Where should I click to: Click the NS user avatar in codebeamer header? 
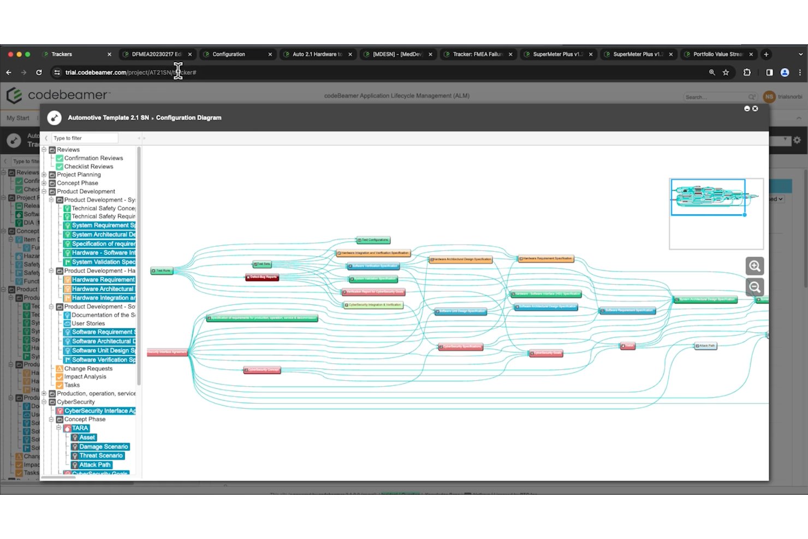[769, 97]
